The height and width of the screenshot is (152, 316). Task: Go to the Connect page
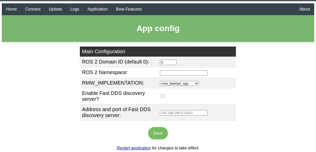click(33, 9)
